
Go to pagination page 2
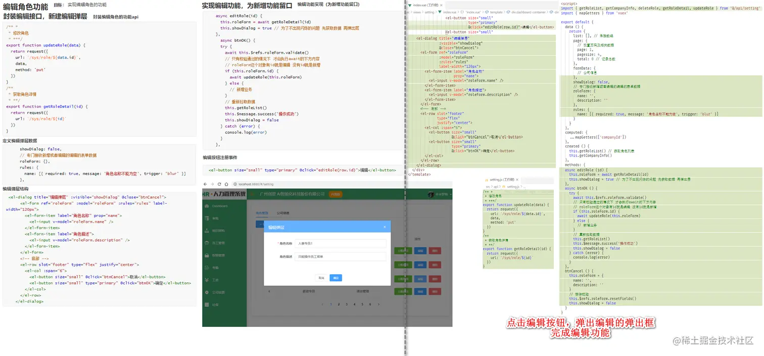[x=339, y=305]
